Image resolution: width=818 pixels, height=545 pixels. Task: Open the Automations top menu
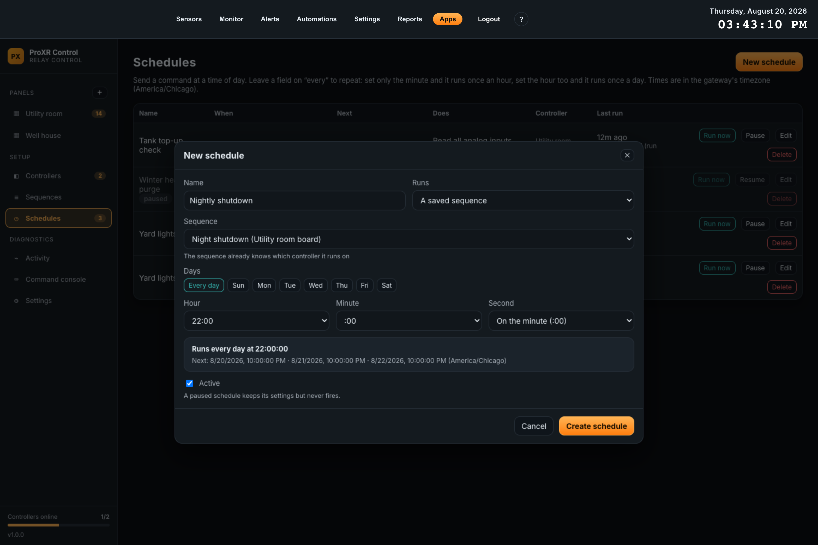(317, 19)
